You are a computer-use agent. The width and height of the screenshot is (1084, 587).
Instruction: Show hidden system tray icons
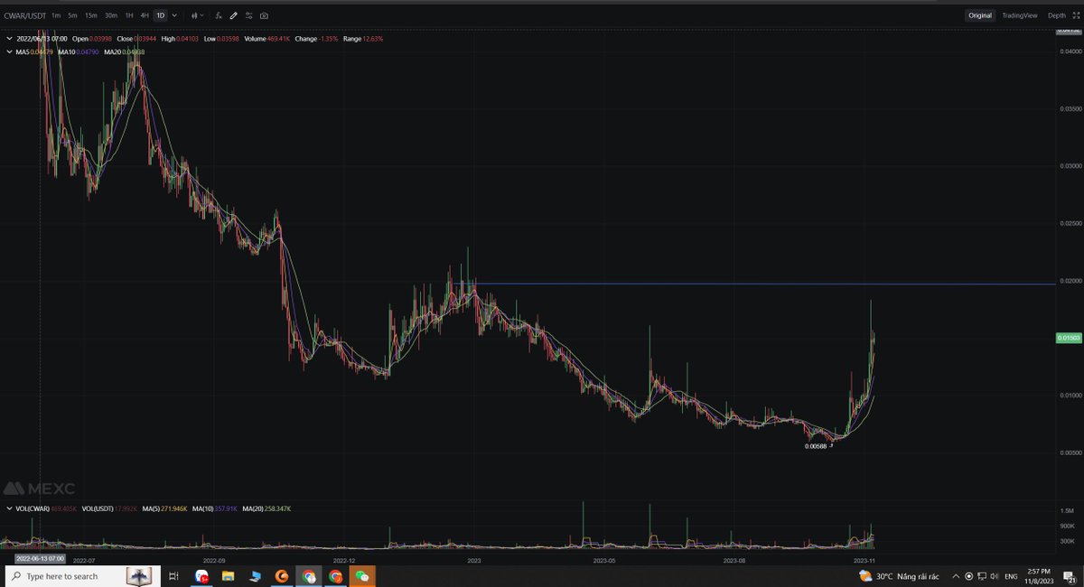[955, 576]
